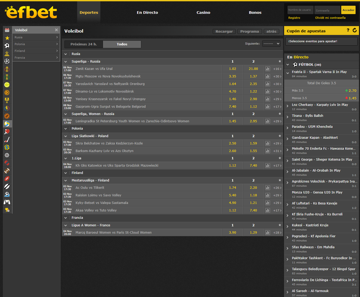
Task: Click the ice hockey stick icon
Action: 7,140
